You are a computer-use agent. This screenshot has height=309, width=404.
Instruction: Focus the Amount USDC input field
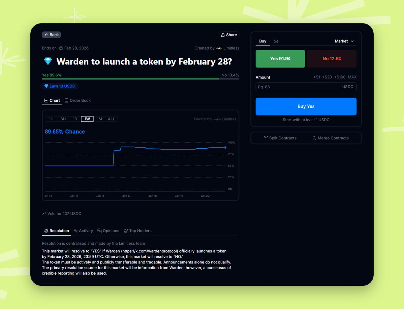coord(306,87)
